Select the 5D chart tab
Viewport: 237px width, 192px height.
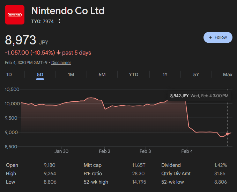[x=40, y=74]
